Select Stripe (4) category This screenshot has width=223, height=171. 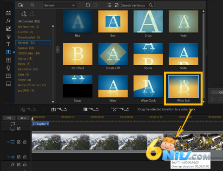tap(24, 80)
